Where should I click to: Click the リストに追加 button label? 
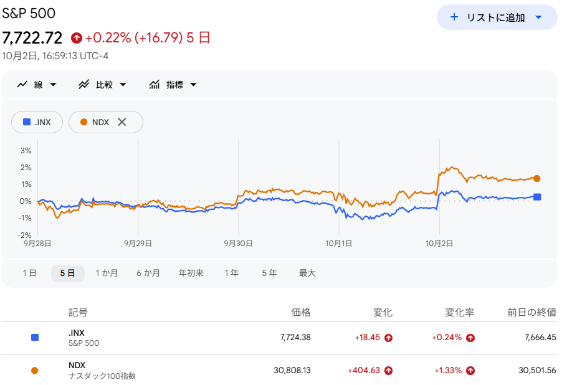click(x=496, y=17)
